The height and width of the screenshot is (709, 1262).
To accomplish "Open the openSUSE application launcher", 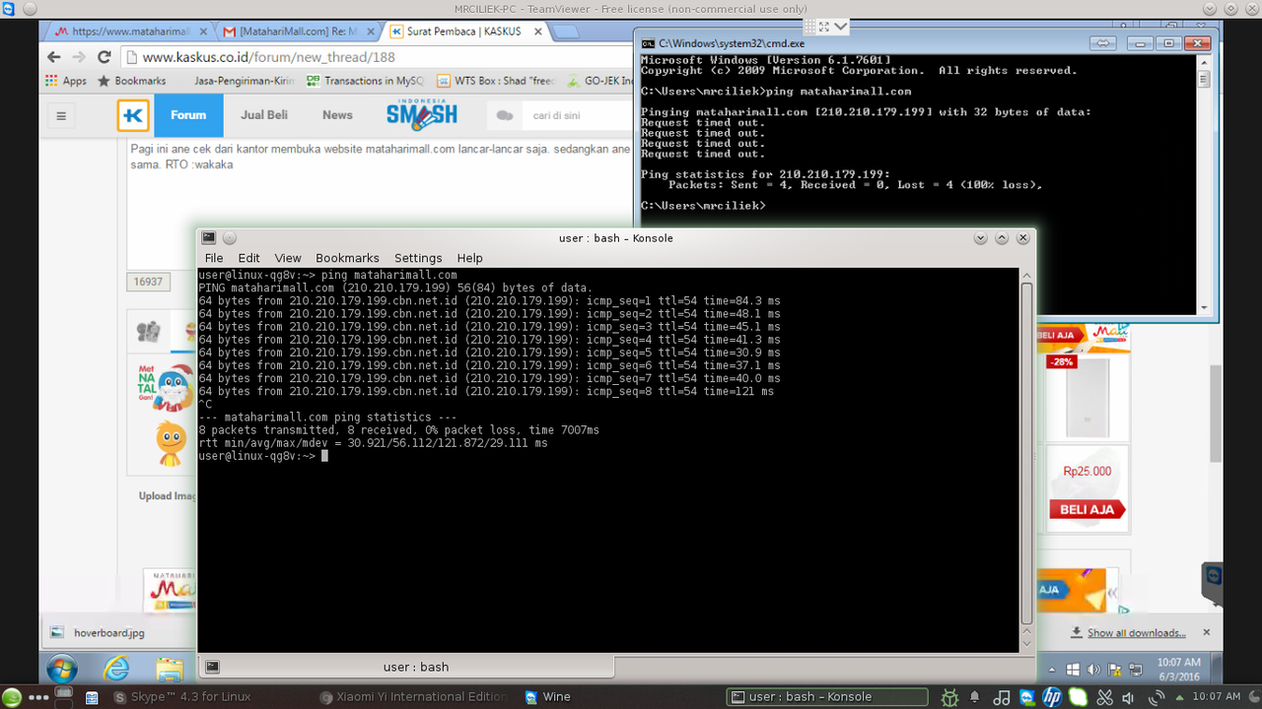I will 11,697.
